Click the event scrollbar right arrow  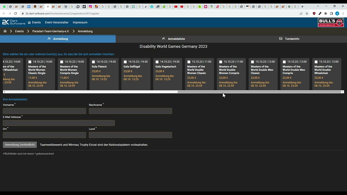(x=343, y=92)
